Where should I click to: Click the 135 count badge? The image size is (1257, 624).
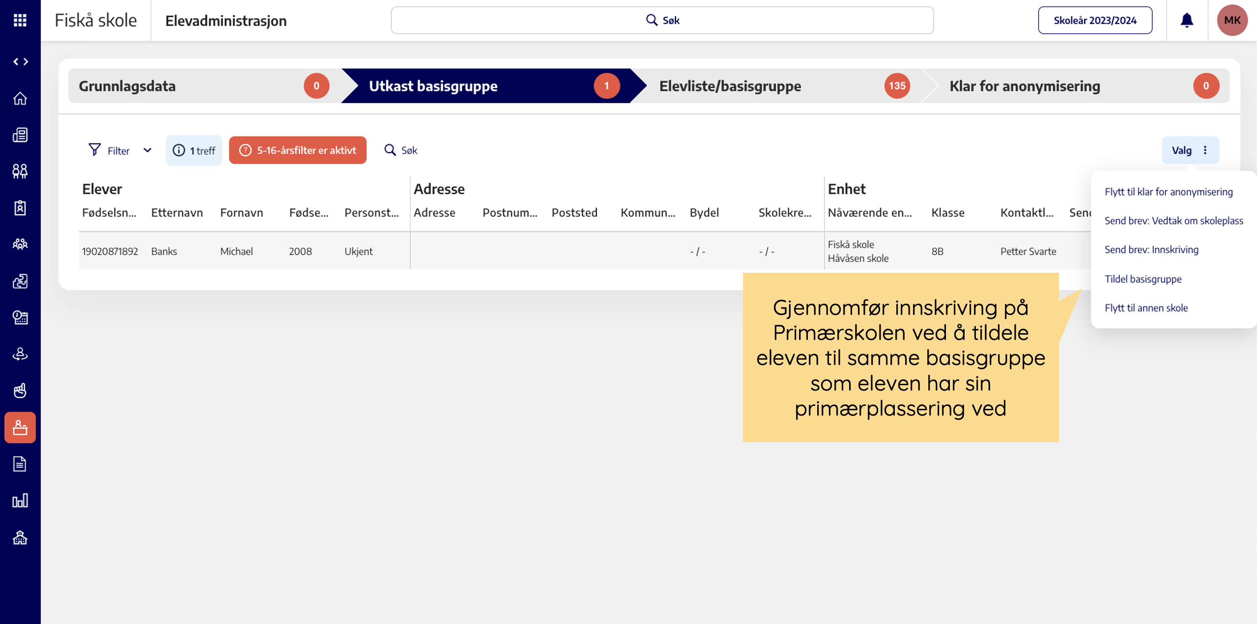tap(897, 86)
